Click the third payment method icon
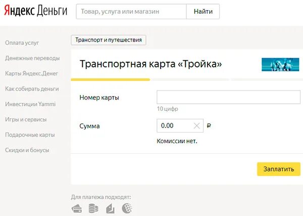 110,208
